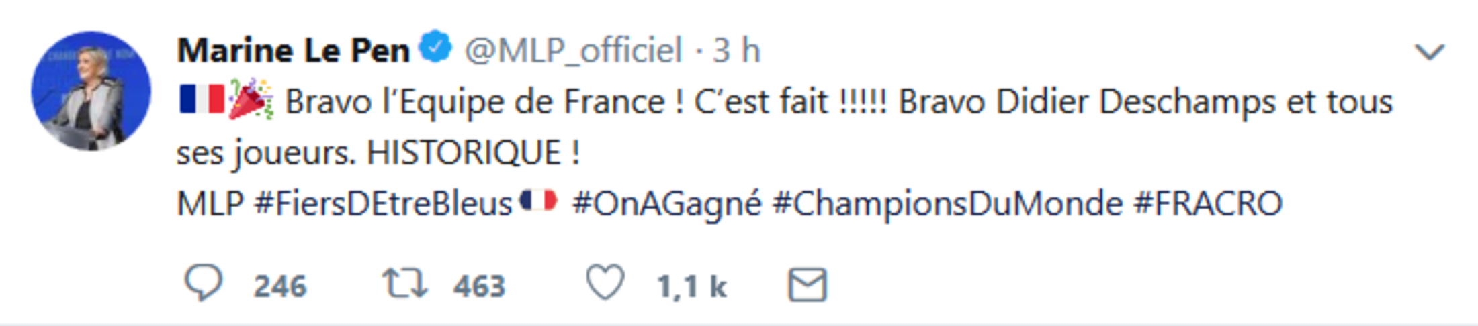Screen dimensions: 1478x326
Task: Follow the #ChampionsDuMonde hashtag link
Action: click(947, 204)
